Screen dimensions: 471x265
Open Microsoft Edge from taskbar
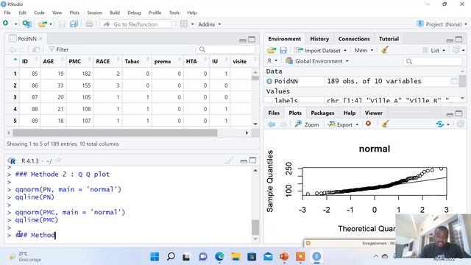coord(219,257)
